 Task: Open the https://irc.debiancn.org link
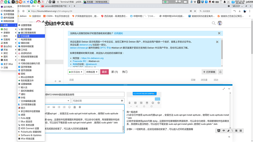(x=92, y=58)
